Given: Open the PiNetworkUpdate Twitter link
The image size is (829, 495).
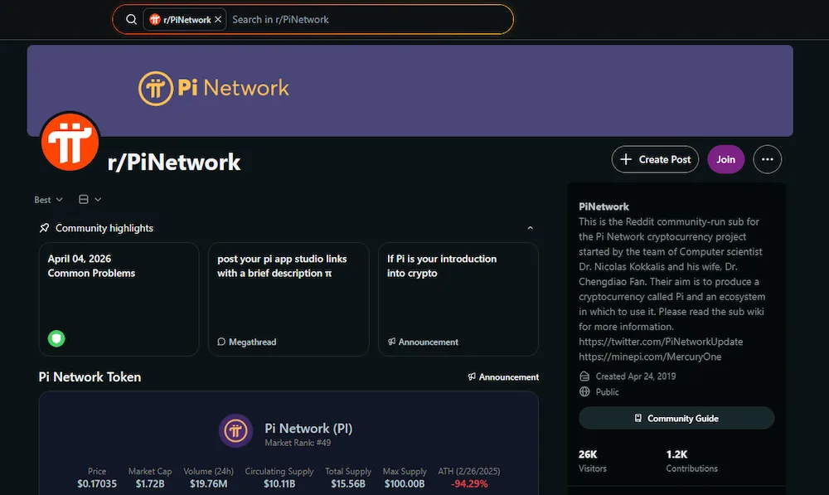Looking at the screenshot, I should (661, 341).
